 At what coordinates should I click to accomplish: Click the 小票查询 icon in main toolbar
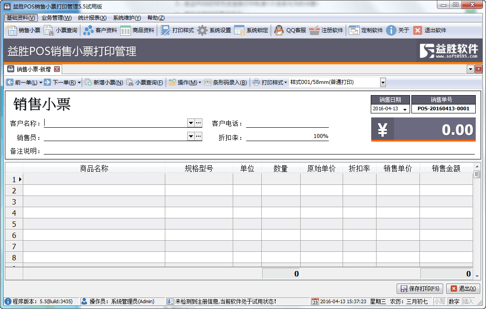coord(49,30)
